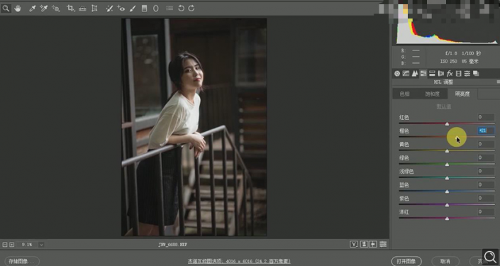The width and height of the screenshot is (500, 266).
Task: Select the Graduated Filter tool
Action: [x=144, y=9]
